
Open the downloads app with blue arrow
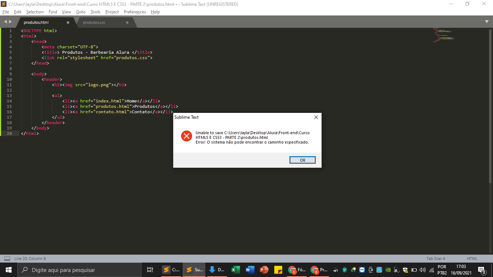tap(217, 270)
